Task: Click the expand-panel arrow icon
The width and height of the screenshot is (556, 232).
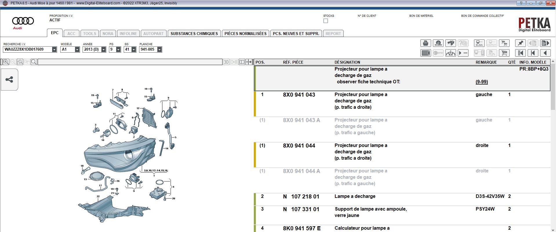Action: pyautogui.click(x=249, y=62)
